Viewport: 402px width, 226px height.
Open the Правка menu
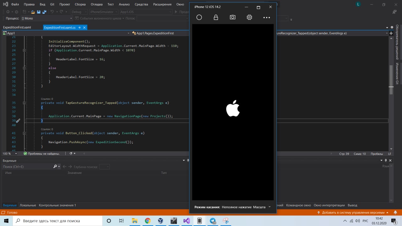(29, 4)
